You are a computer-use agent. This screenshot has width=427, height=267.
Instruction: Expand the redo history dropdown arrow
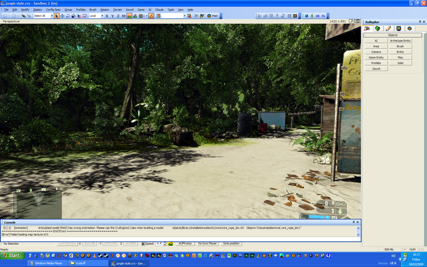[x=18, y=16]
